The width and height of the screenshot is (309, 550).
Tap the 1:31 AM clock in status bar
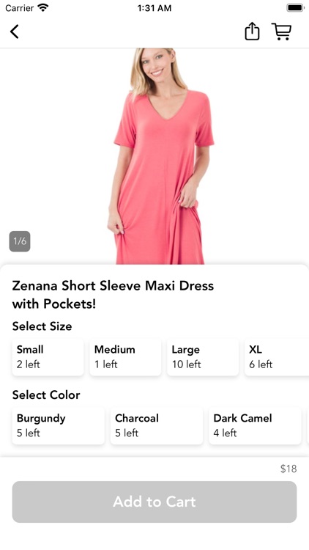coord(154,8)
